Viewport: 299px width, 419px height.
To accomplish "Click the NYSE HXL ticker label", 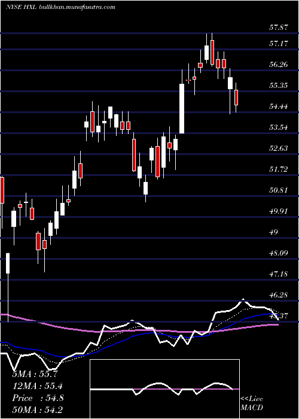I will (21, 7).
